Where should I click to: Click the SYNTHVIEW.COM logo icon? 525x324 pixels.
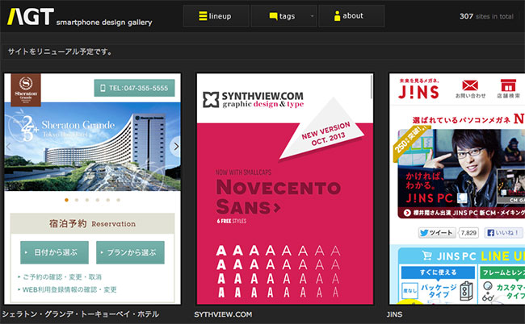(x=211, y=100)
